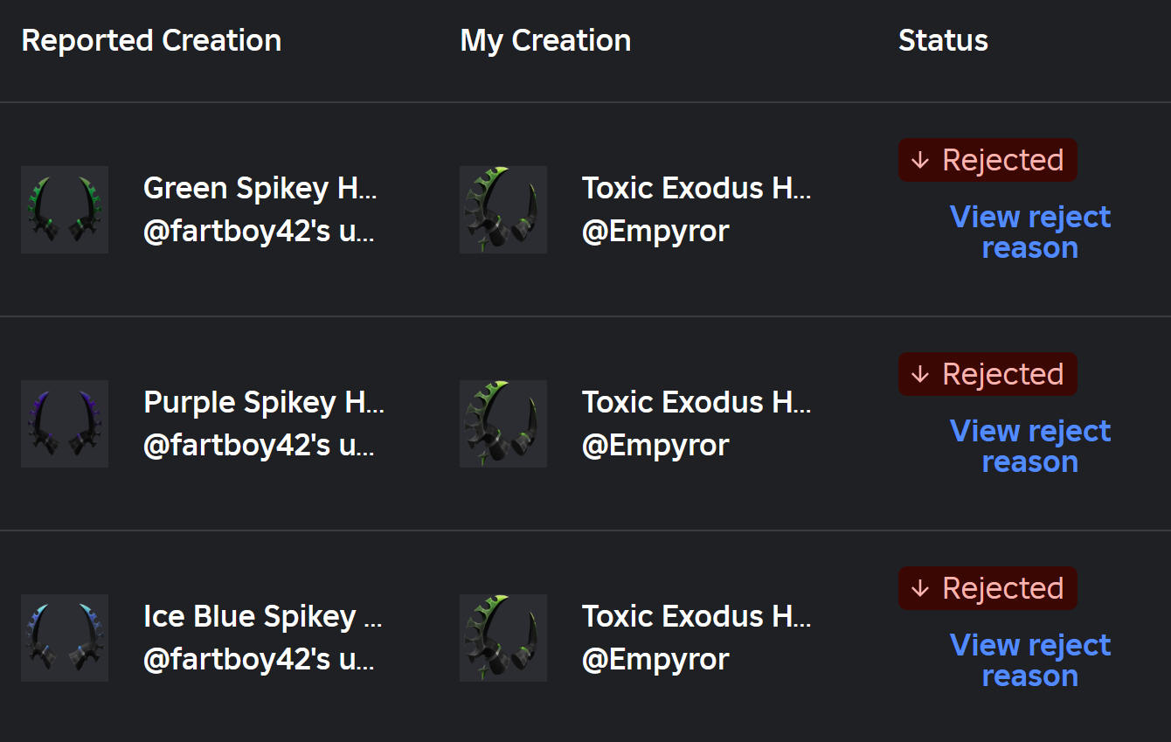
Task: View reject reason for Green Spikey report
Action: pos(1030,232)
